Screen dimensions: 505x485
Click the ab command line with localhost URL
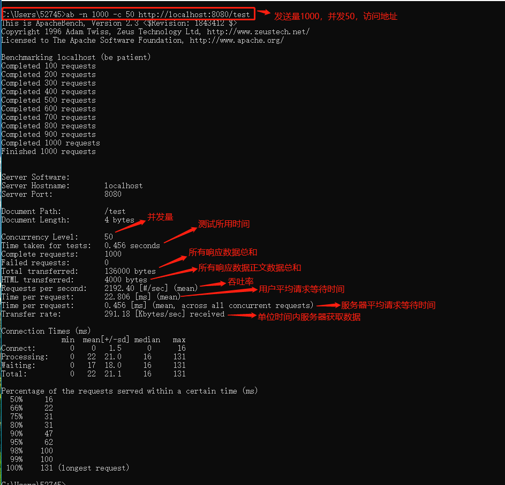[126, 14]
